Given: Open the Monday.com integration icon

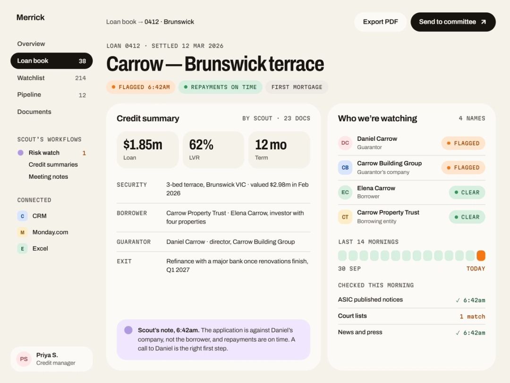Looking at the screenshot, I should point(23,232).
